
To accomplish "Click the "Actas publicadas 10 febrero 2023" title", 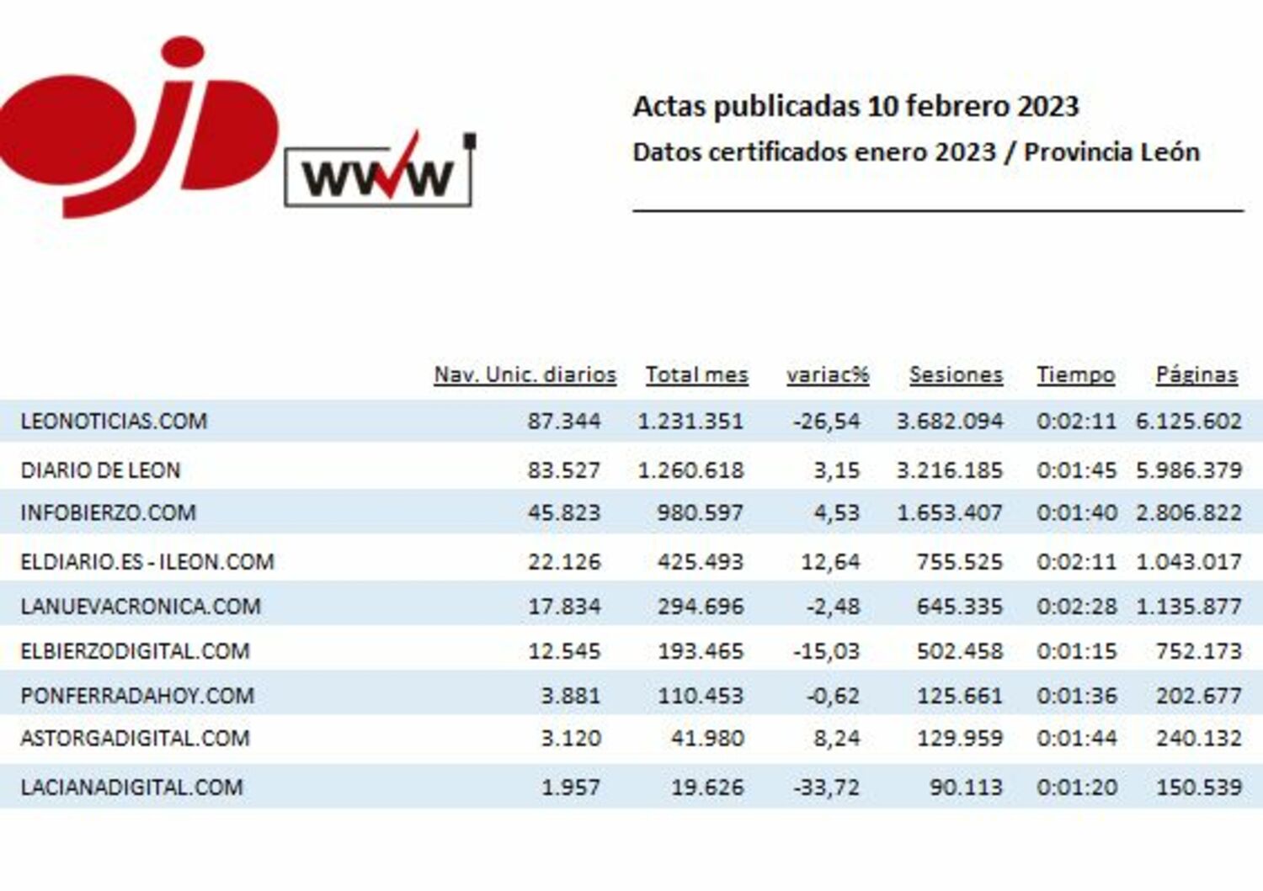I will click(x=855, y=107).
